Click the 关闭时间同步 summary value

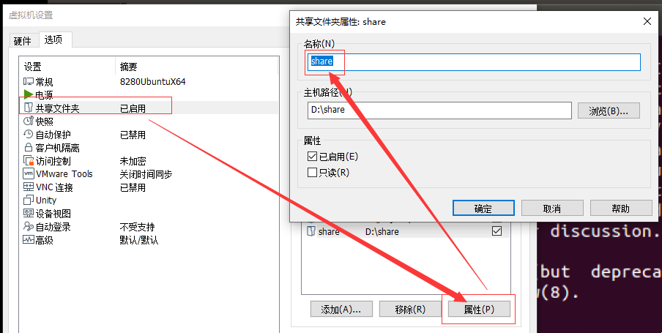click(146, 174)
